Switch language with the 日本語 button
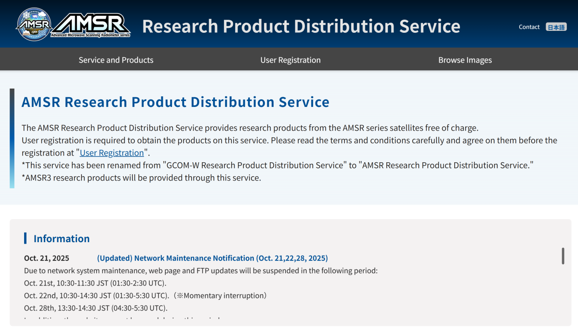This screenshot has width=578, height=336. pyautogui.click(x=556, y=27)
